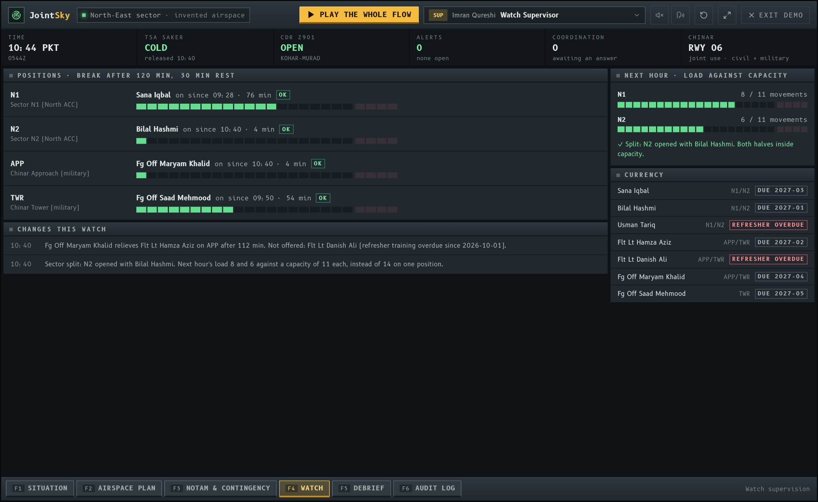
Task: Click the COORDINATION awaiting answer tile
Action: point(613,48)
